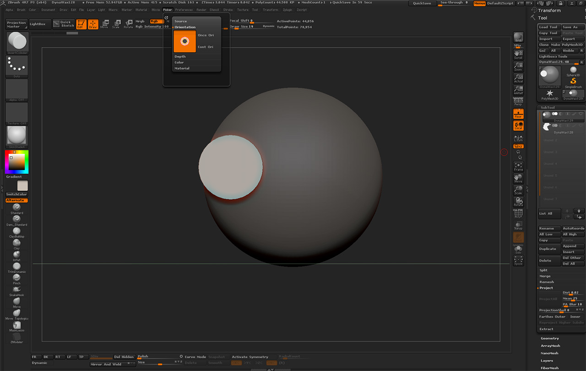
Task: Click the main color picker square
Action: tap(17, 162)
